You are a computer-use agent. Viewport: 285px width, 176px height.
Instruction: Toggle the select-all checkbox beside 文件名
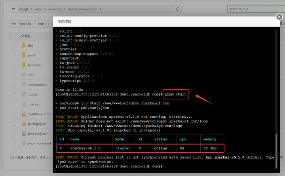pos(14,36)
